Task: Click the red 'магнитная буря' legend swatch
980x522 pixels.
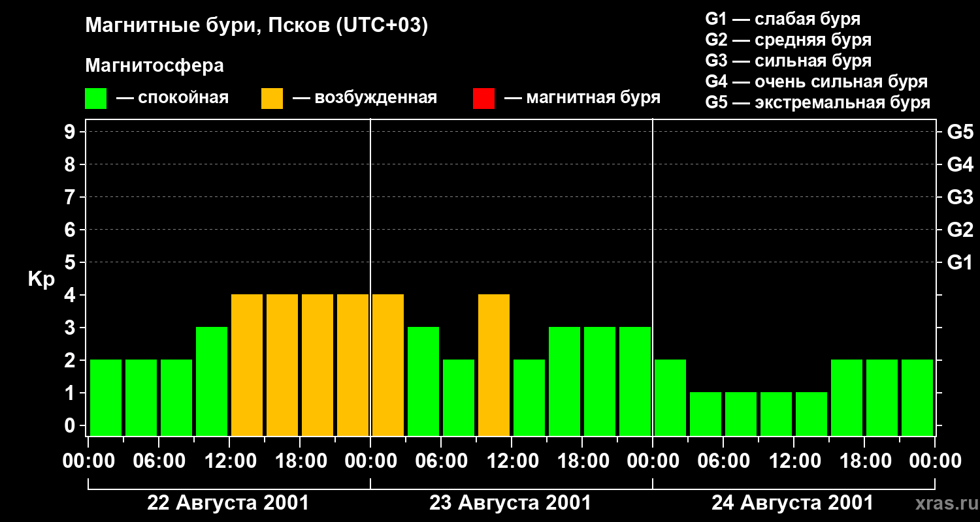Action: coord(483,99)
